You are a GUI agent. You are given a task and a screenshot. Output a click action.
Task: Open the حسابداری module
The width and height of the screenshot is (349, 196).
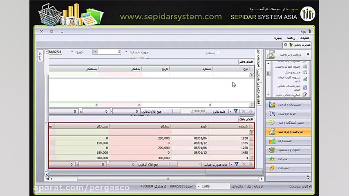coord(288,141)
